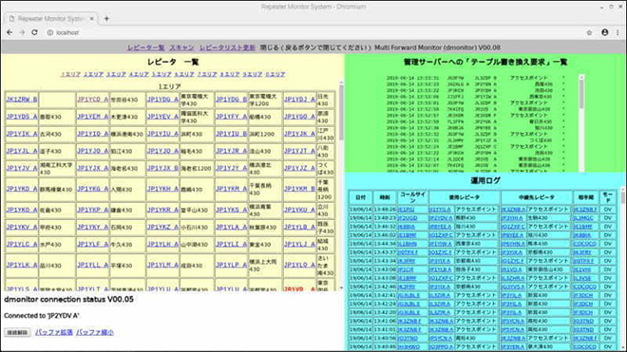Connect to repeater JP1YJL A

tap(22, 151)
